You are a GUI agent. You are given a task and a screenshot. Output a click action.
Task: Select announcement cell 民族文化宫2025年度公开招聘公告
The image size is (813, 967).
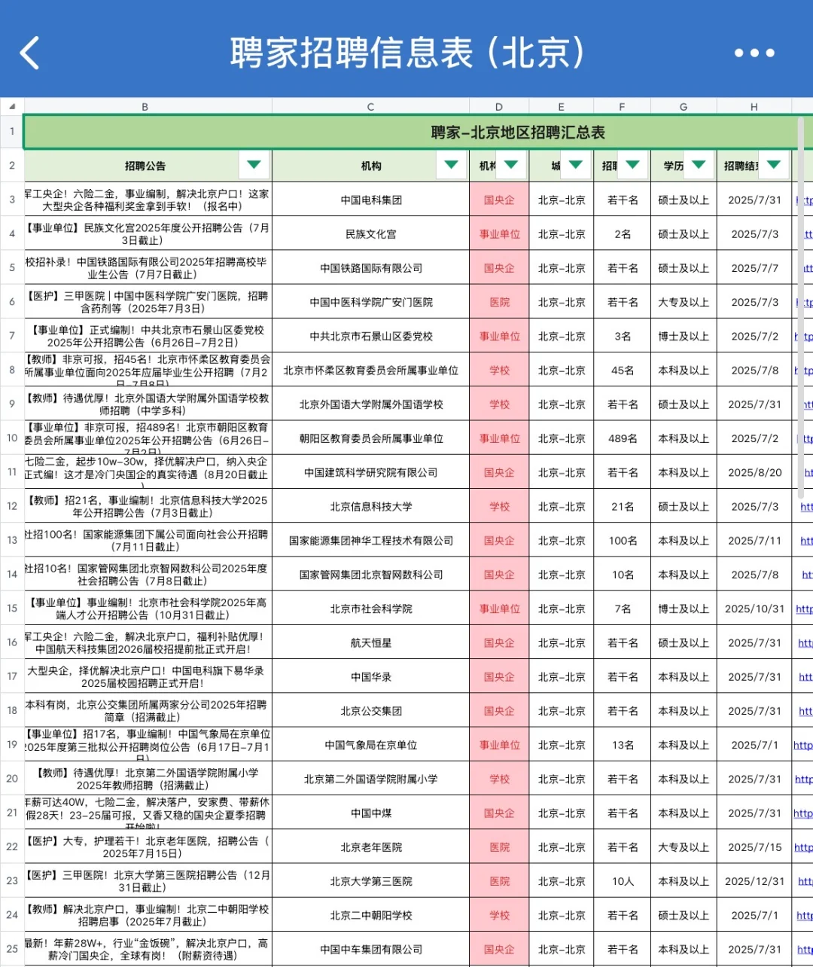click(x=148, y=234)
